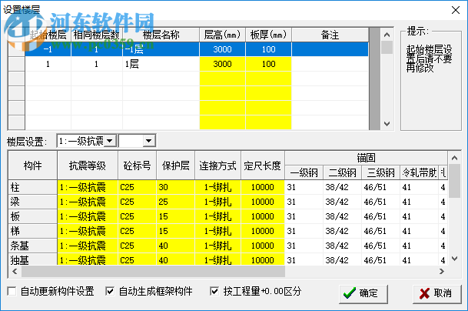Click horizontal scrollbar left arrow
The height and width of the screenshot is (311, 468).
pyautogui.click(x=15, y=271)
